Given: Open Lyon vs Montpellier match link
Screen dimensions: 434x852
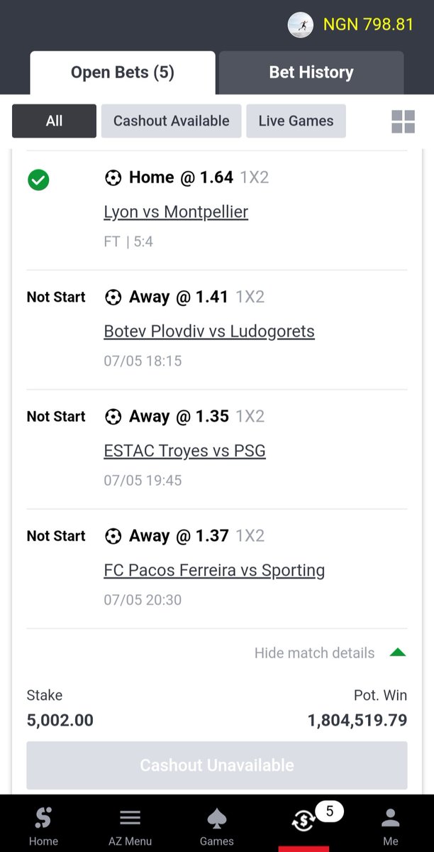Looking at the screenshot, I should pyautogui.click(x=176, y=212).
